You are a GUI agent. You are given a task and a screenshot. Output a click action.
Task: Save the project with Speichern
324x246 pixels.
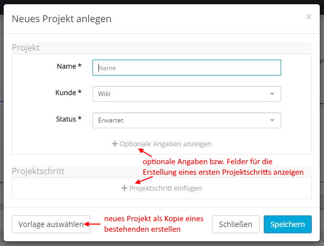288,224
